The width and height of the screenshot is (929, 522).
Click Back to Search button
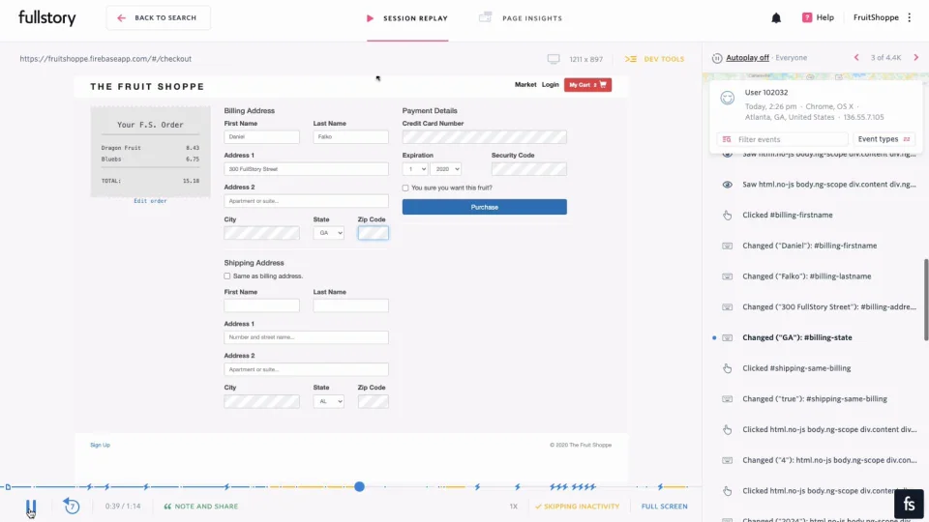(x=158, y=17)
